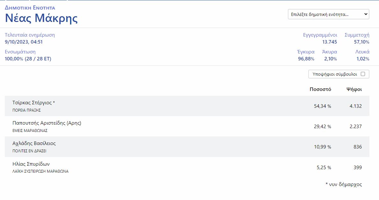Select candidate Παπουτσής Αριστείδης (Αρης)
Screen dimensions: 379x200
click(47, 123)
